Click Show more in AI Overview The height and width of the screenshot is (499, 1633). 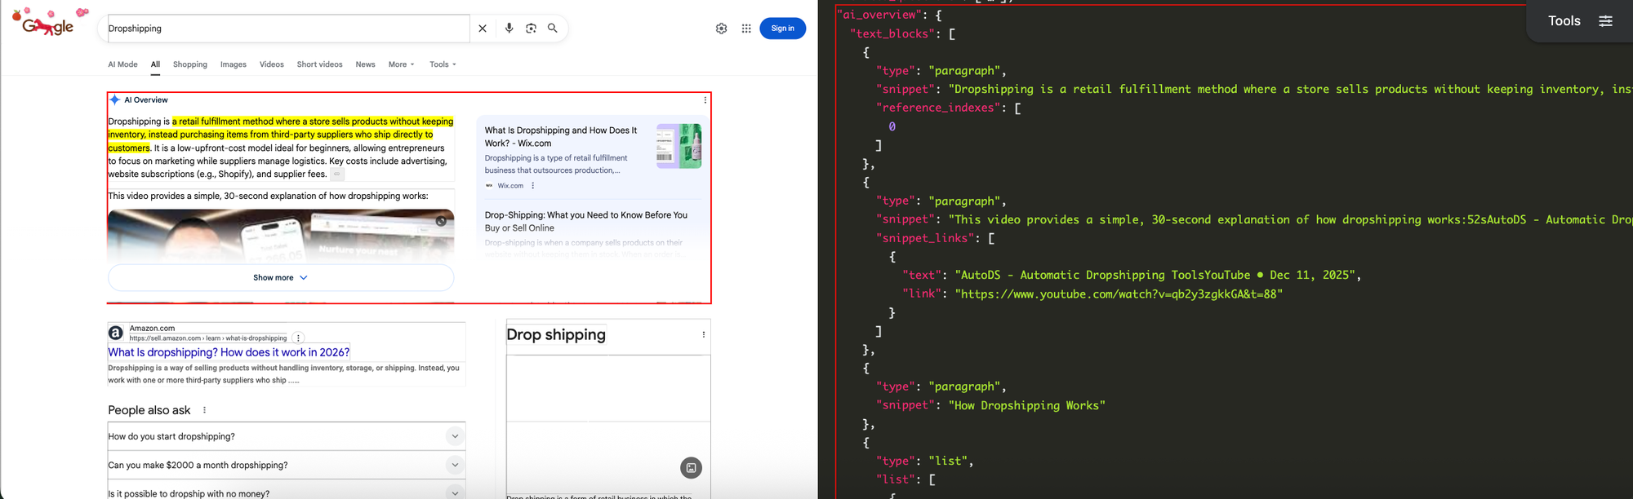pyautogui.click(x=280, y=278)
